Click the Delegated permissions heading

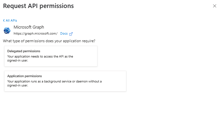24,51
